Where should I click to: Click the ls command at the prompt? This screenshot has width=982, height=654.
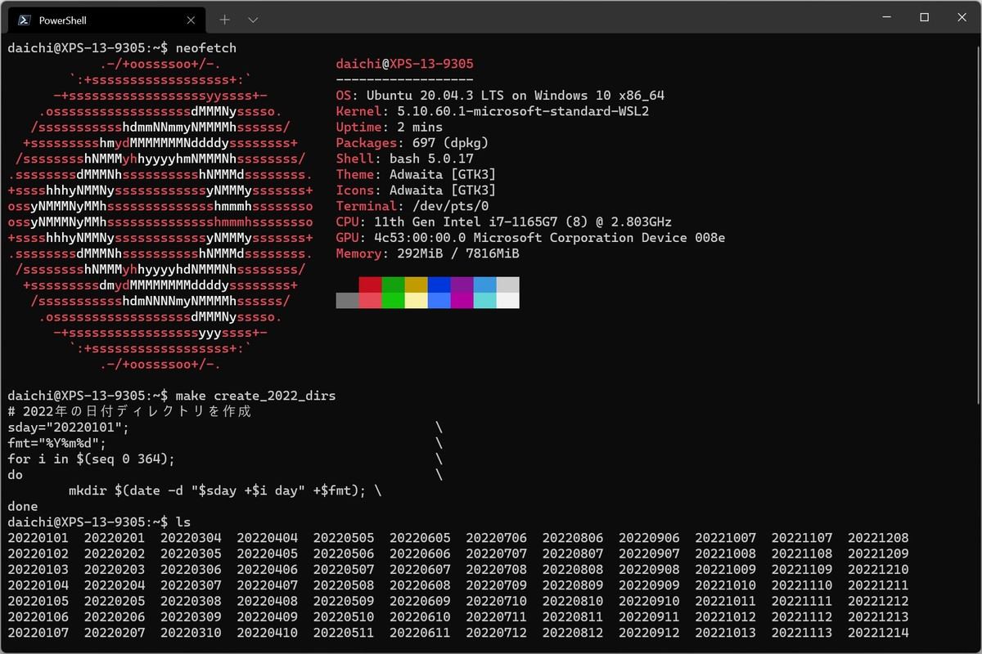pos(183,522)
